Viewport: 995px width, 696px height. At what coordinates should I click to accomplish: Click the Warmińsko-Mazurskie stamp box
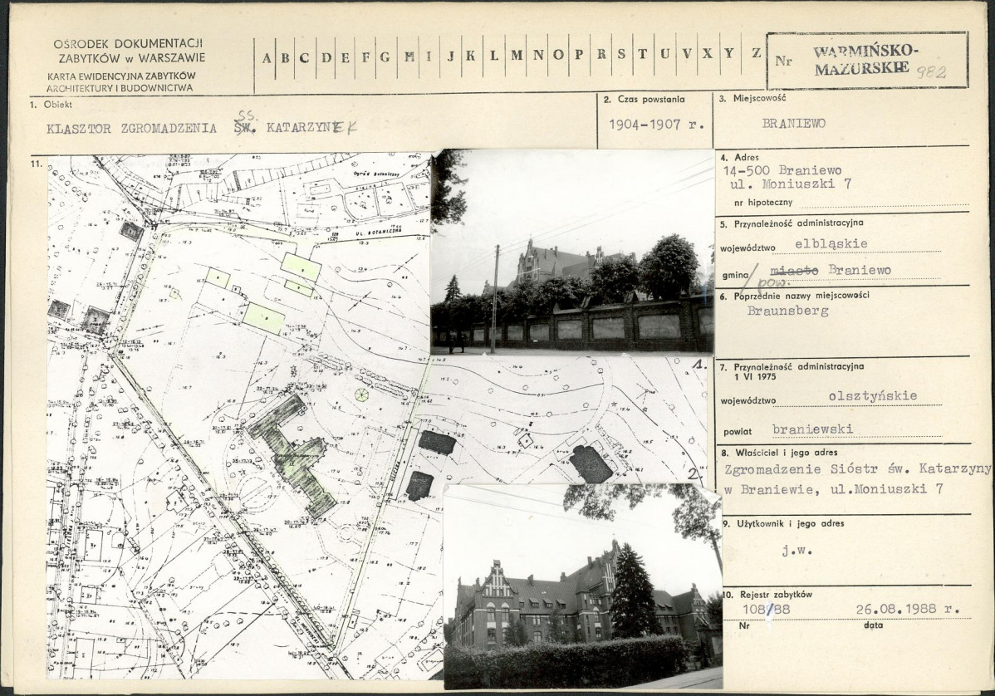(x=866, y=61)
